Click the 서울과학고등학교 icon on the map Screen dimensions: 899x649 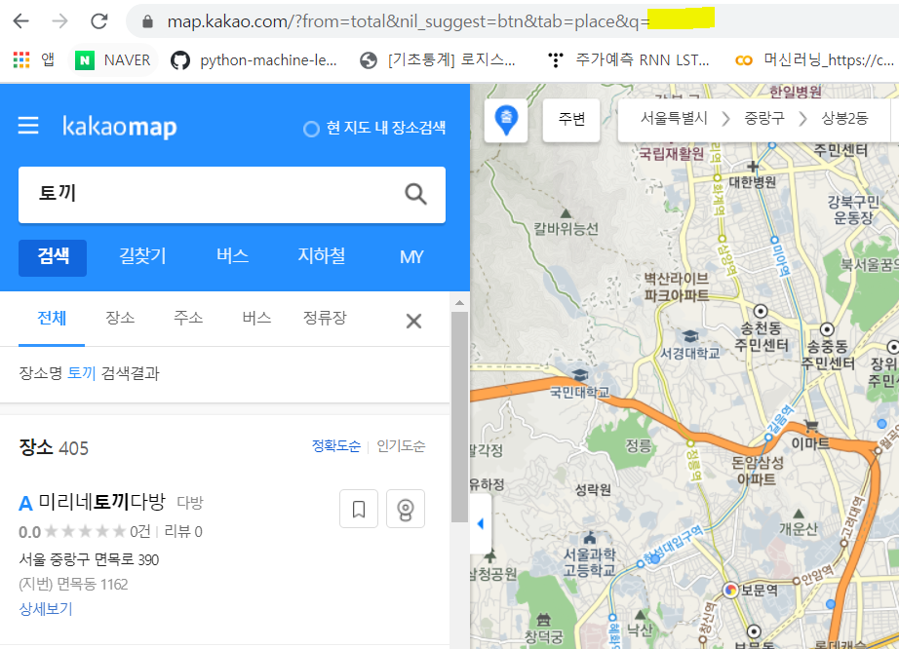(x=589, y=538)
